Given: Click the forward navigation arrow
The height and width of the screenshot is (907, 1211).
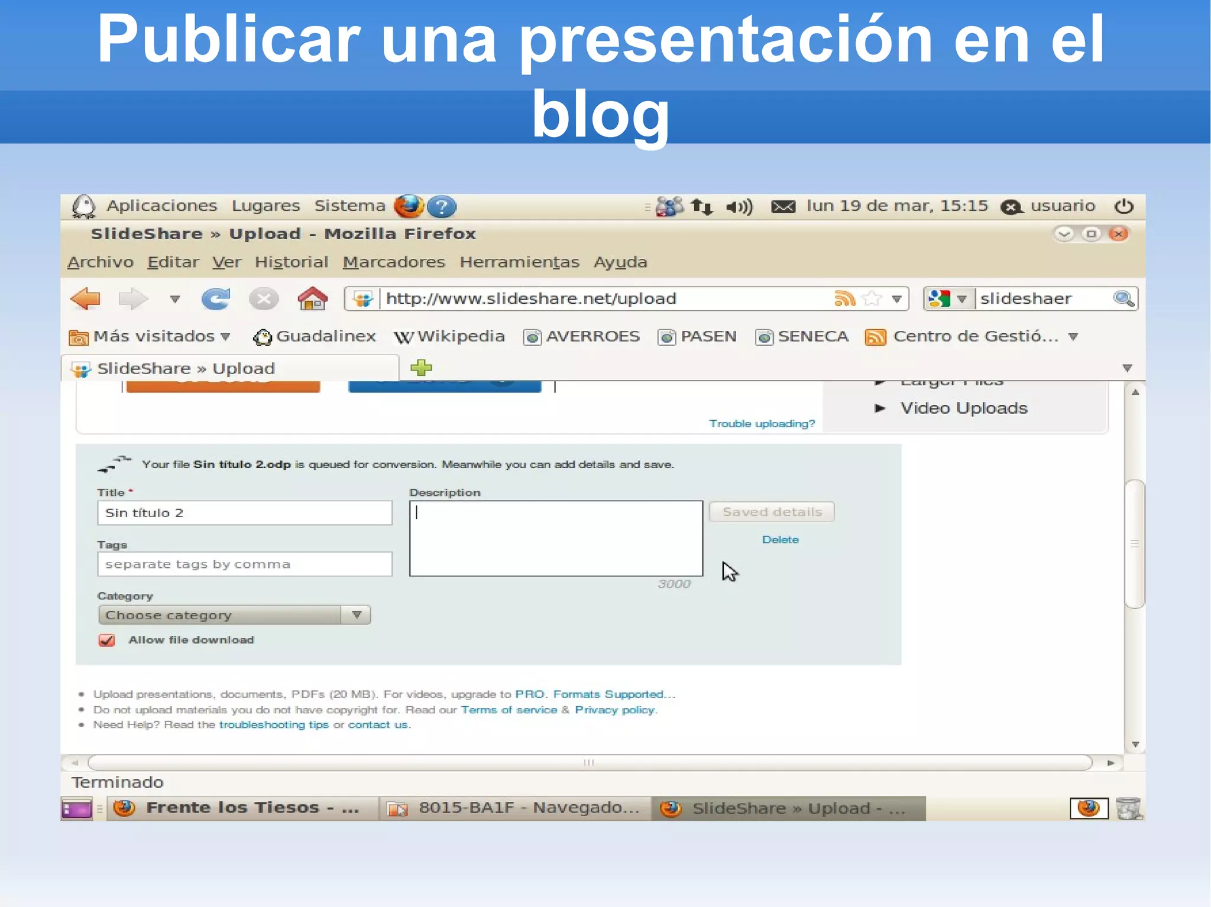Looking at the screenshot, I should pos(133,299).
